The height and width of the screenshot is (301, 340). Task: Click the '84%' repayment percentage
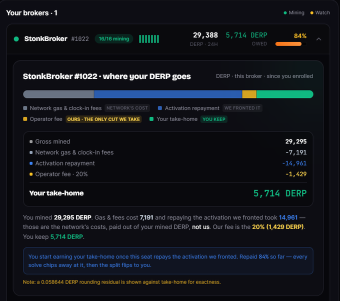coord(300,36)
